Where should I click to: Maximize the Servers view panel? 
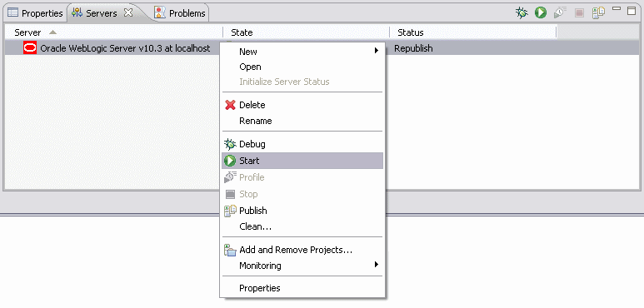pos(632,11)
